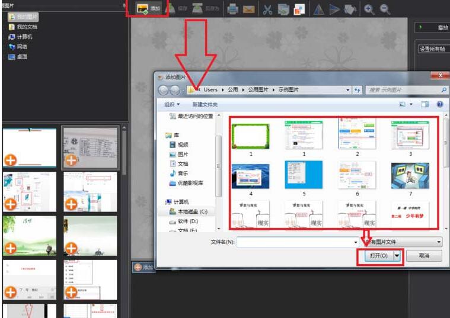Select 音乐 library in the dialog sidebar
The image size is (450, 318).
179,173
